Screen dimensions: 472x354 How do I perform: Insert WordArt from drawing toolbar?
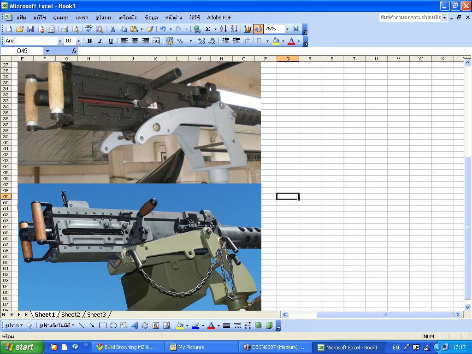pos(134,325)
